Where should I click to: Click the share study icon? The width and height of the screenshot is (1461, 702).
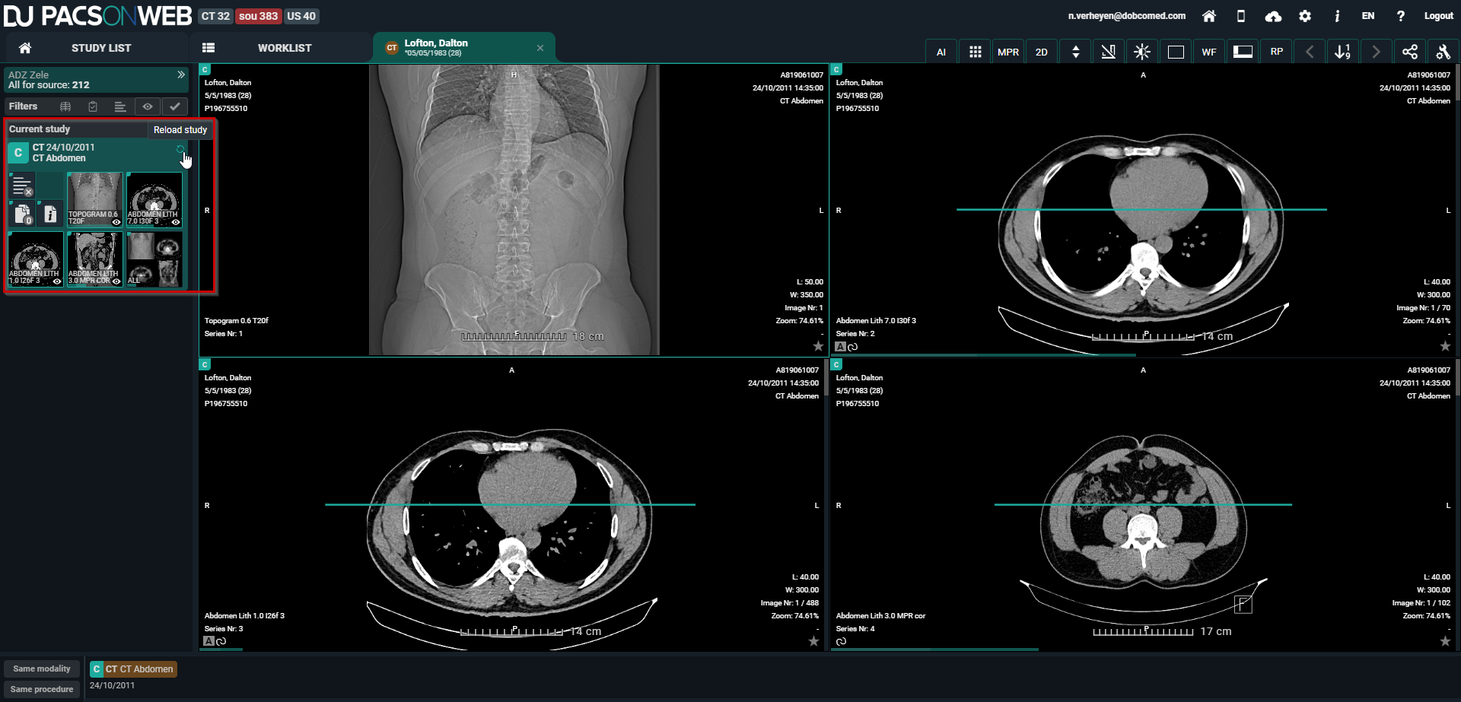click(1409, 52)
